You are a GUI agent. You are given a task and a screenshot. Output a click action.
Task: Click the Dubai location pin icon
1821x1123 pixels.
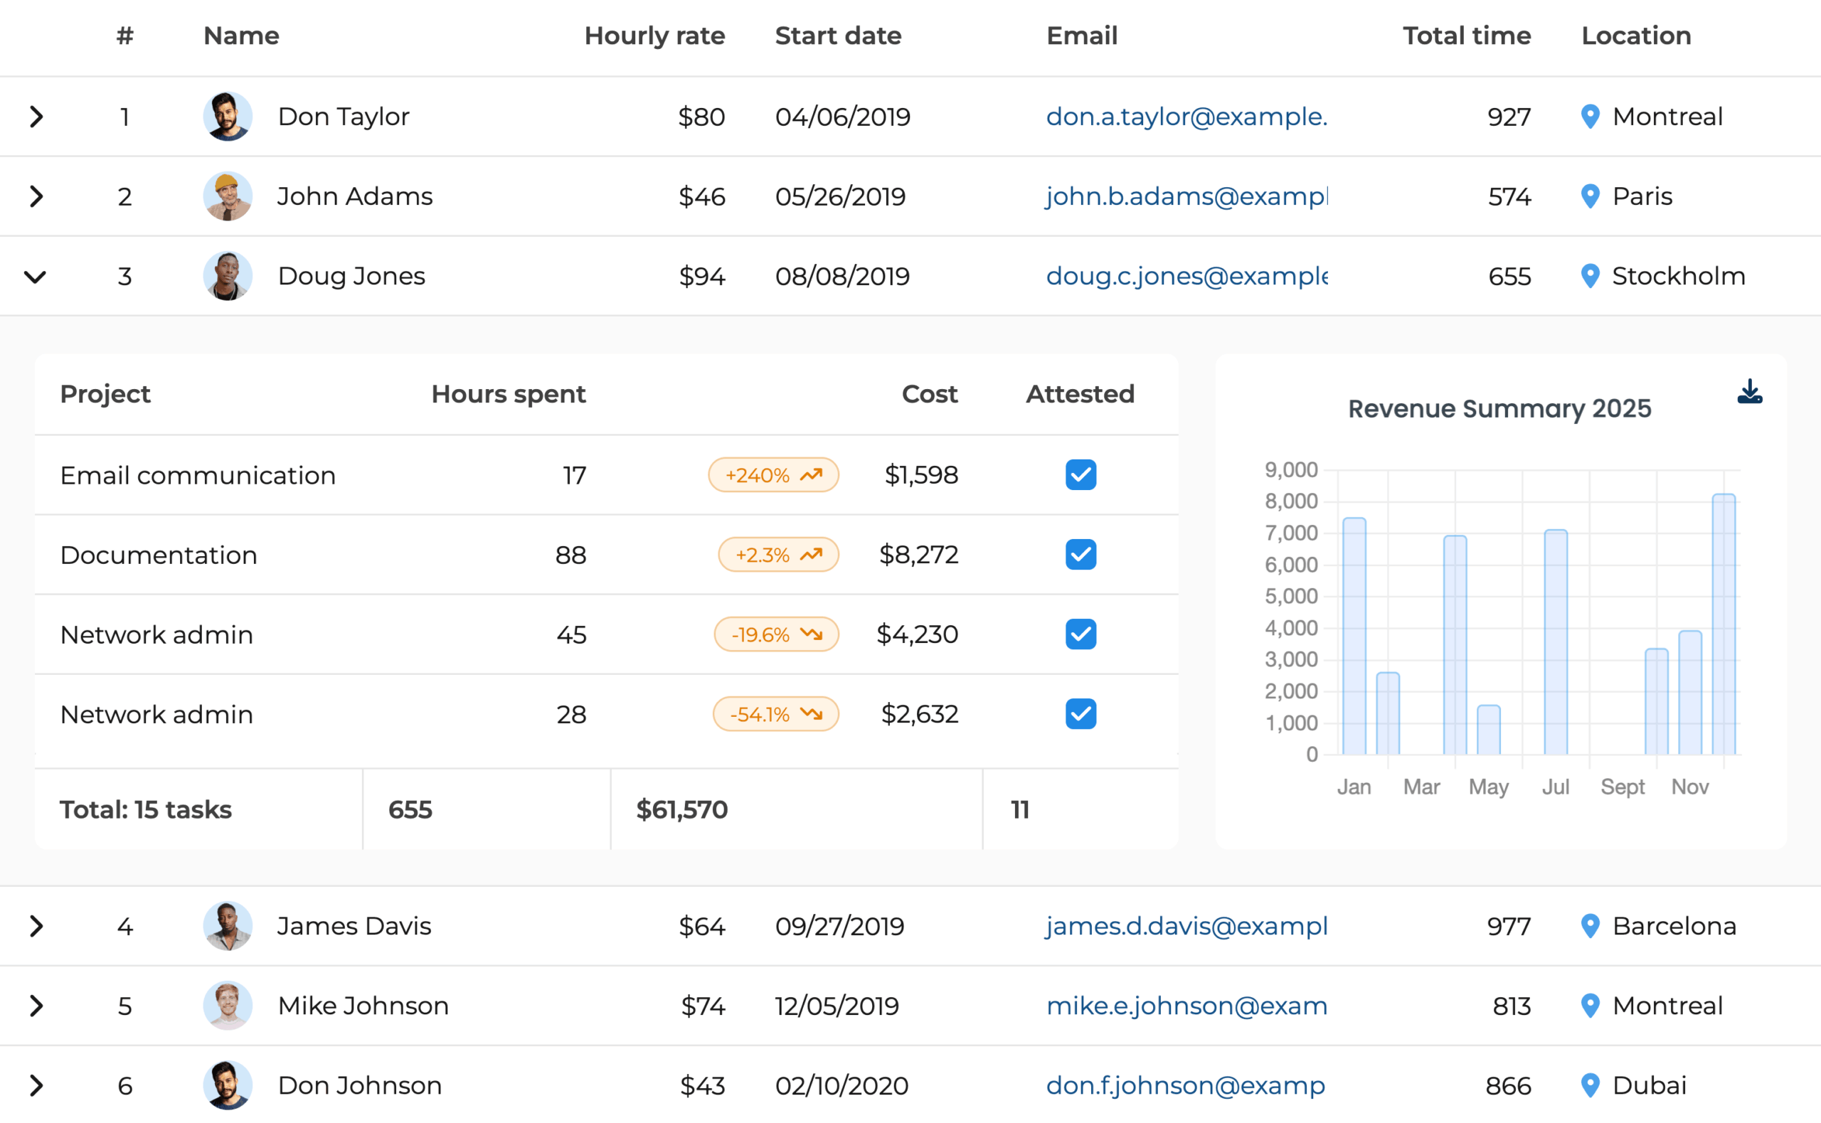1590,1085
